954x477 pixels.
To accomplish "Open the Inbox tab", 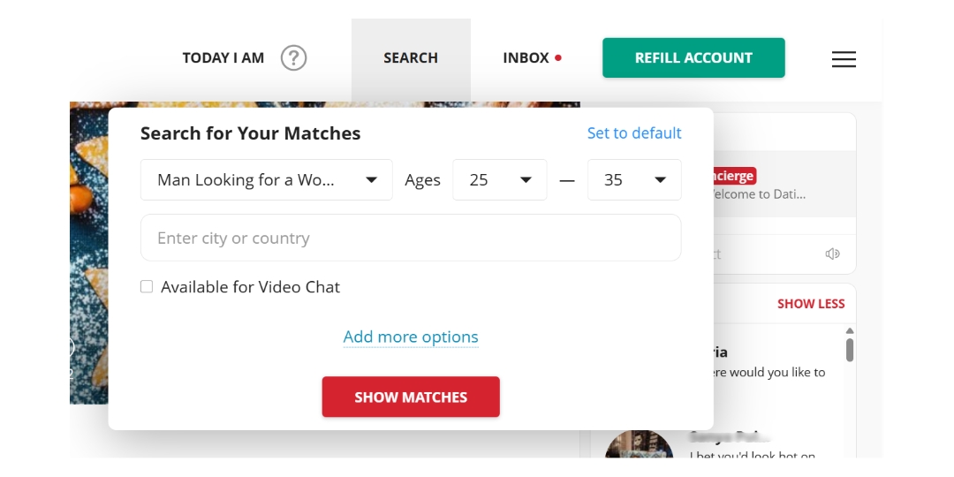I will tap(526, 58).
